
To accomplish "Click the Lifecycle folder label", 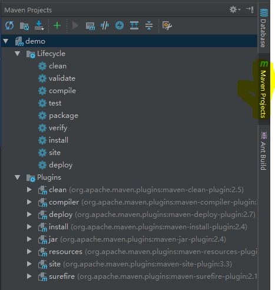I will (x=51, y=54).
